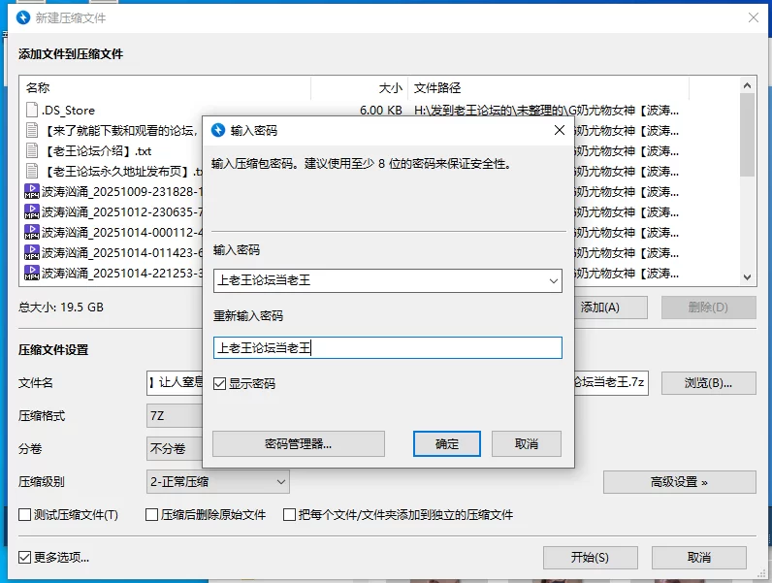Check 把每个文件/文件夹添加到独立的压缩文件

tap(289, 514)
